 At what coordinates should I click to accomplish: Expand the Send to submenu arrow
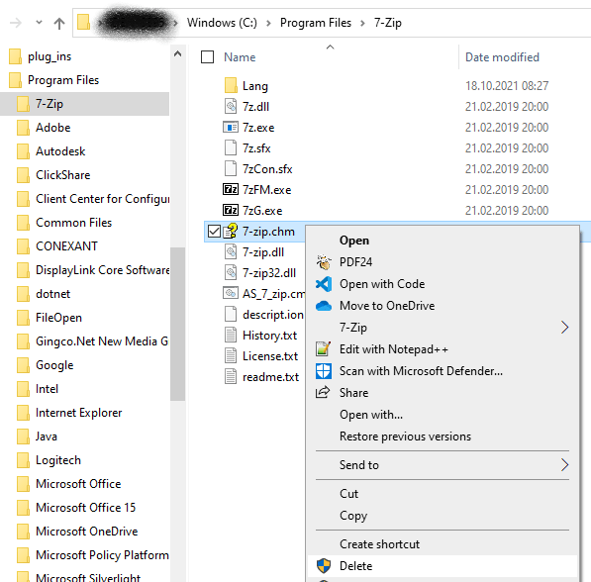pyautogui.click(x=564, y=465)
